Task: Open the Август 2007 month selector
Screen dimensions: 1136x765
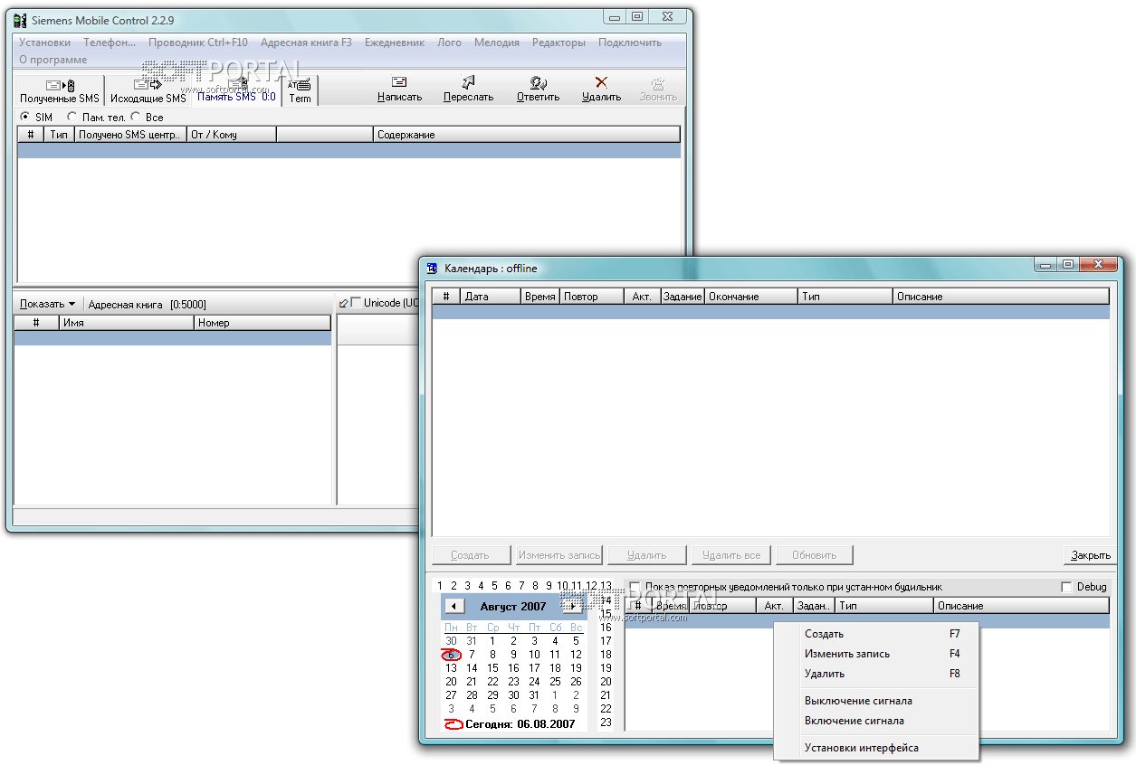Action: tap(513, 607)
